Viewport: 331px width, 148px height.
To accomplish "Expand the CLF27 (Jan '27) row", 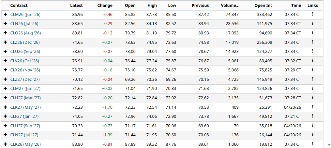I will pos(6,116).
